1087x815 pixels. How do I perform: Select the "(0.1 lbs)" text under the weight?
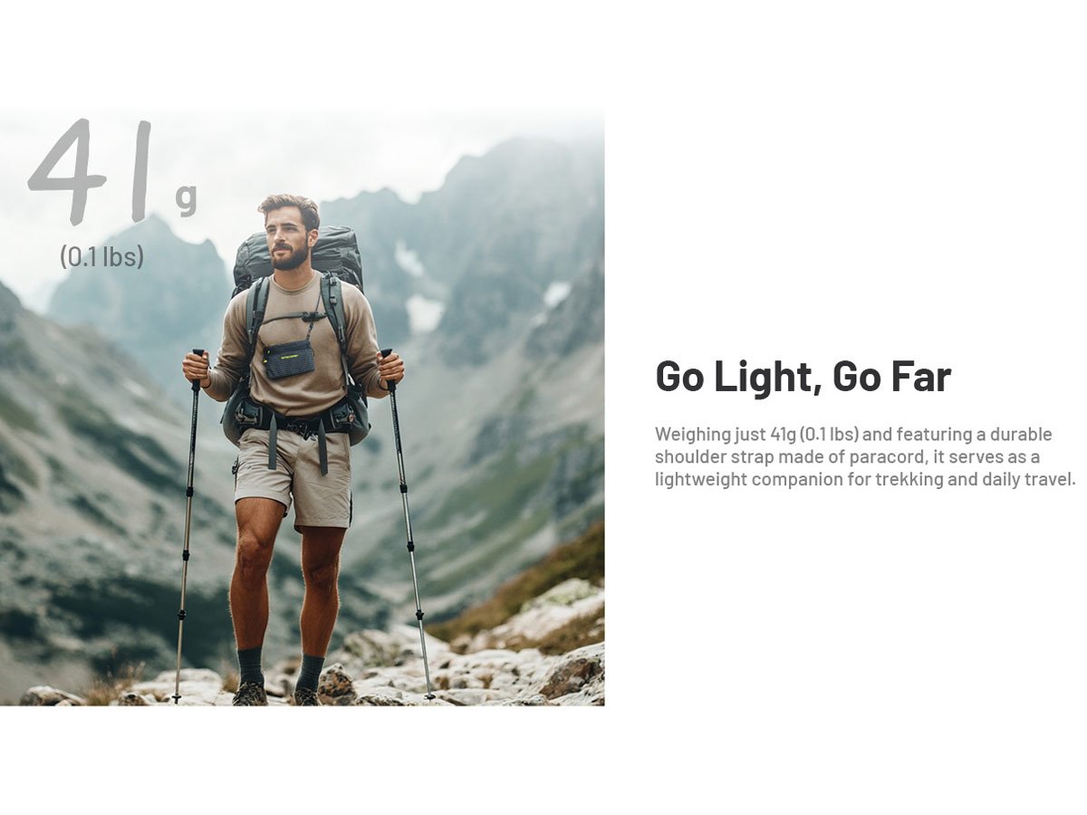pos(101,256)
